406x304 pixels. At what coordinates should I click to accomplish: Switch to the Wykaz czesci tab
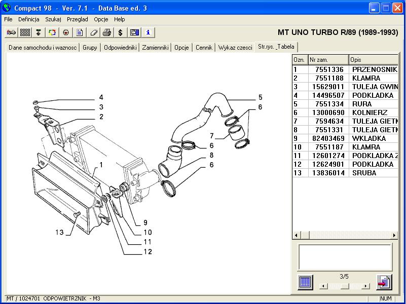(235, 48)
